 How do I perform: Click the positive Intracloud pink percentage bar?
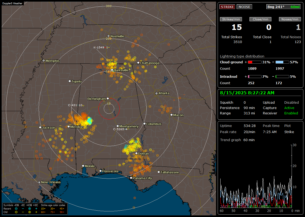pyautogui.click(x=255, y=77)
